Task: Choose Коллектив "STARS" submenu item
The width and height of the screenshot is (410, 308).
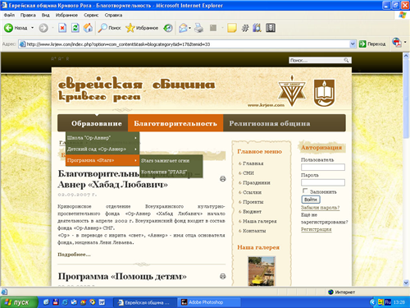Action: (x=171, y=172)
